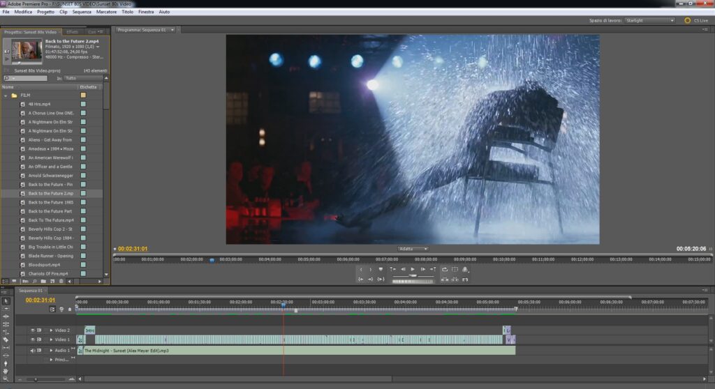Viewport: 715px width, 389px height.
Task: Select the Zoom magnifier tool
Action: (x=6, y=379)
